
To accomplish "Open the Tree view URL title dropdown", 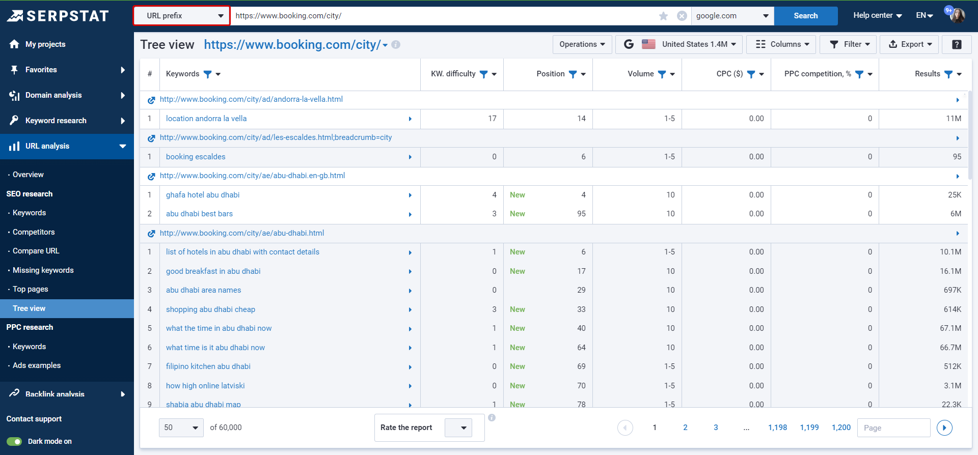I will tap(386, 45).
